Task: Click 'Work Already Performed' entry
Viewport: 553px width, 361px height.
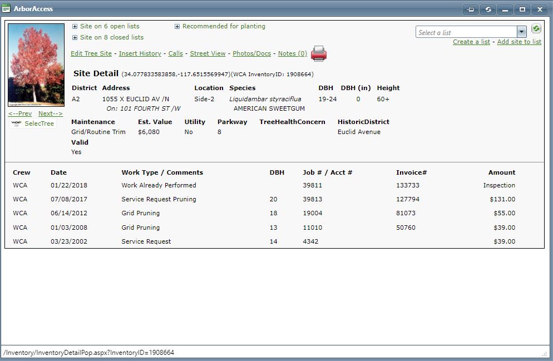Action: tap(159, 185)
